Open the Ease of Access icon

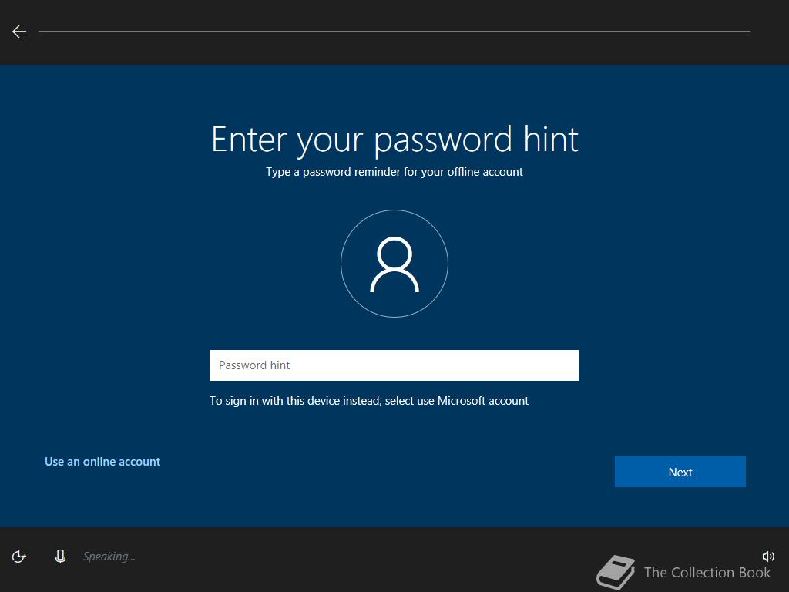[x=19, y=557]
